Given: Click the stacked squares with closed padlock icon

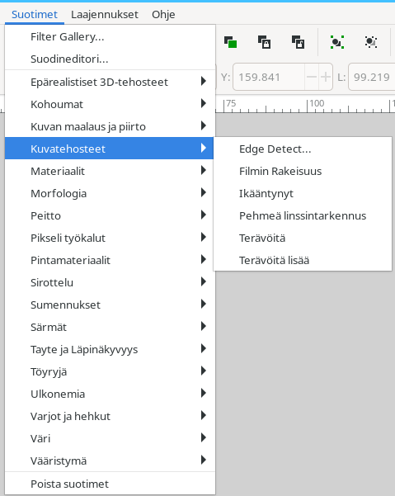Looking at the screenshot, I should tap(264, 42).
